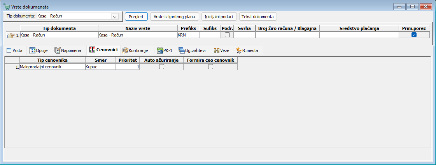Image resolution: width=436 pixels, height=165 pixels.
Task: Click the Broj žiro računa / Blagajna cell
Action: pos(287,35)
